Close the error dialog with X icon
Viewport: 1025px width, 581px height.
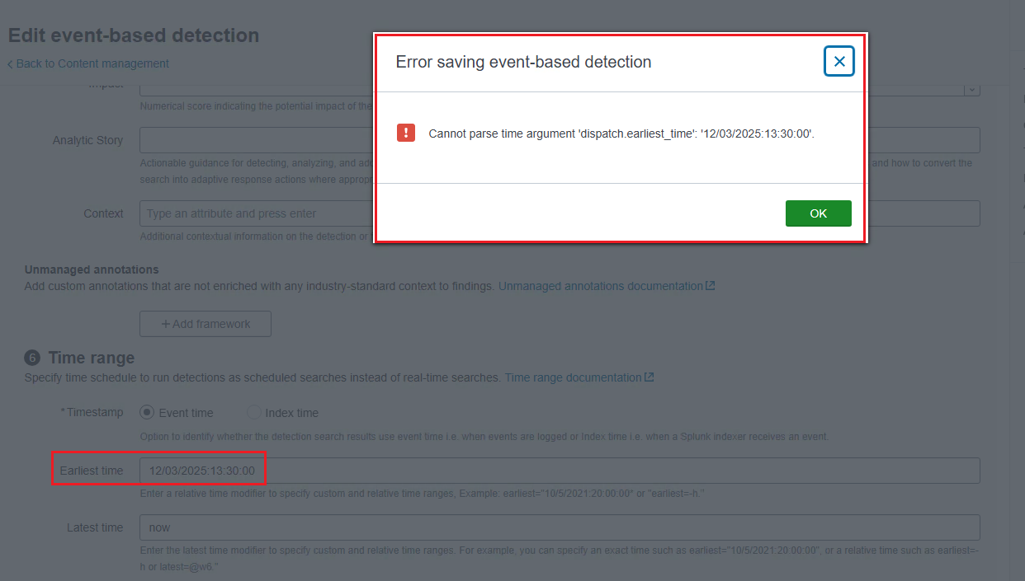point(838,62)
